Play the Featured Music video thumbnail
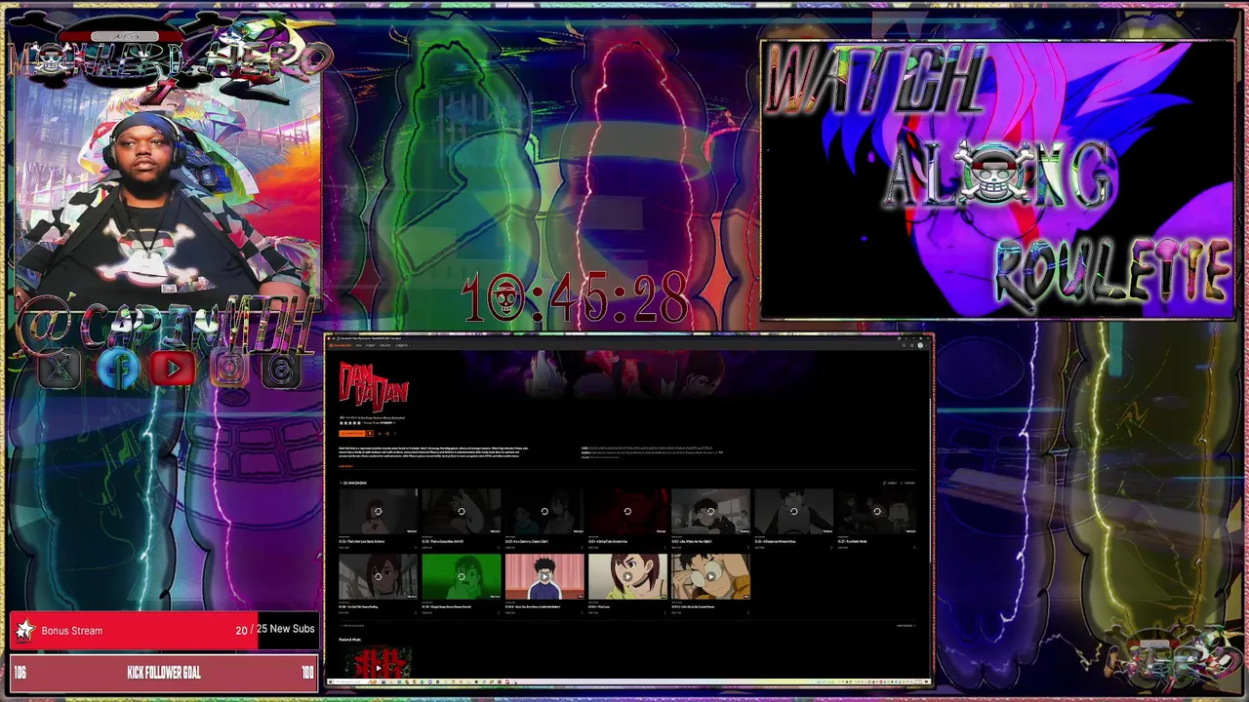 tap(379, 663)
